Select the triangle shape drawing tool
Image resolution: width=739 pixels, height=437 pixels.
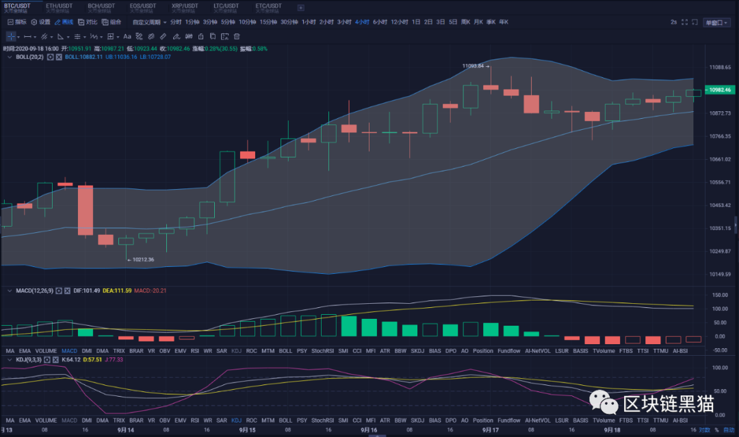(x=60, y=37)
